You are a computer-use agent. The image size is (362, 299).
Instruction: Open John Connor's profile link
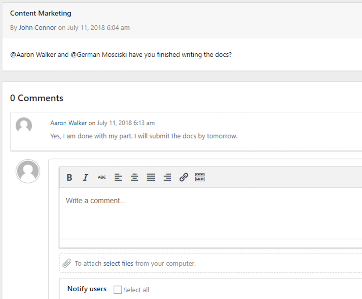(x=37, y=28)
